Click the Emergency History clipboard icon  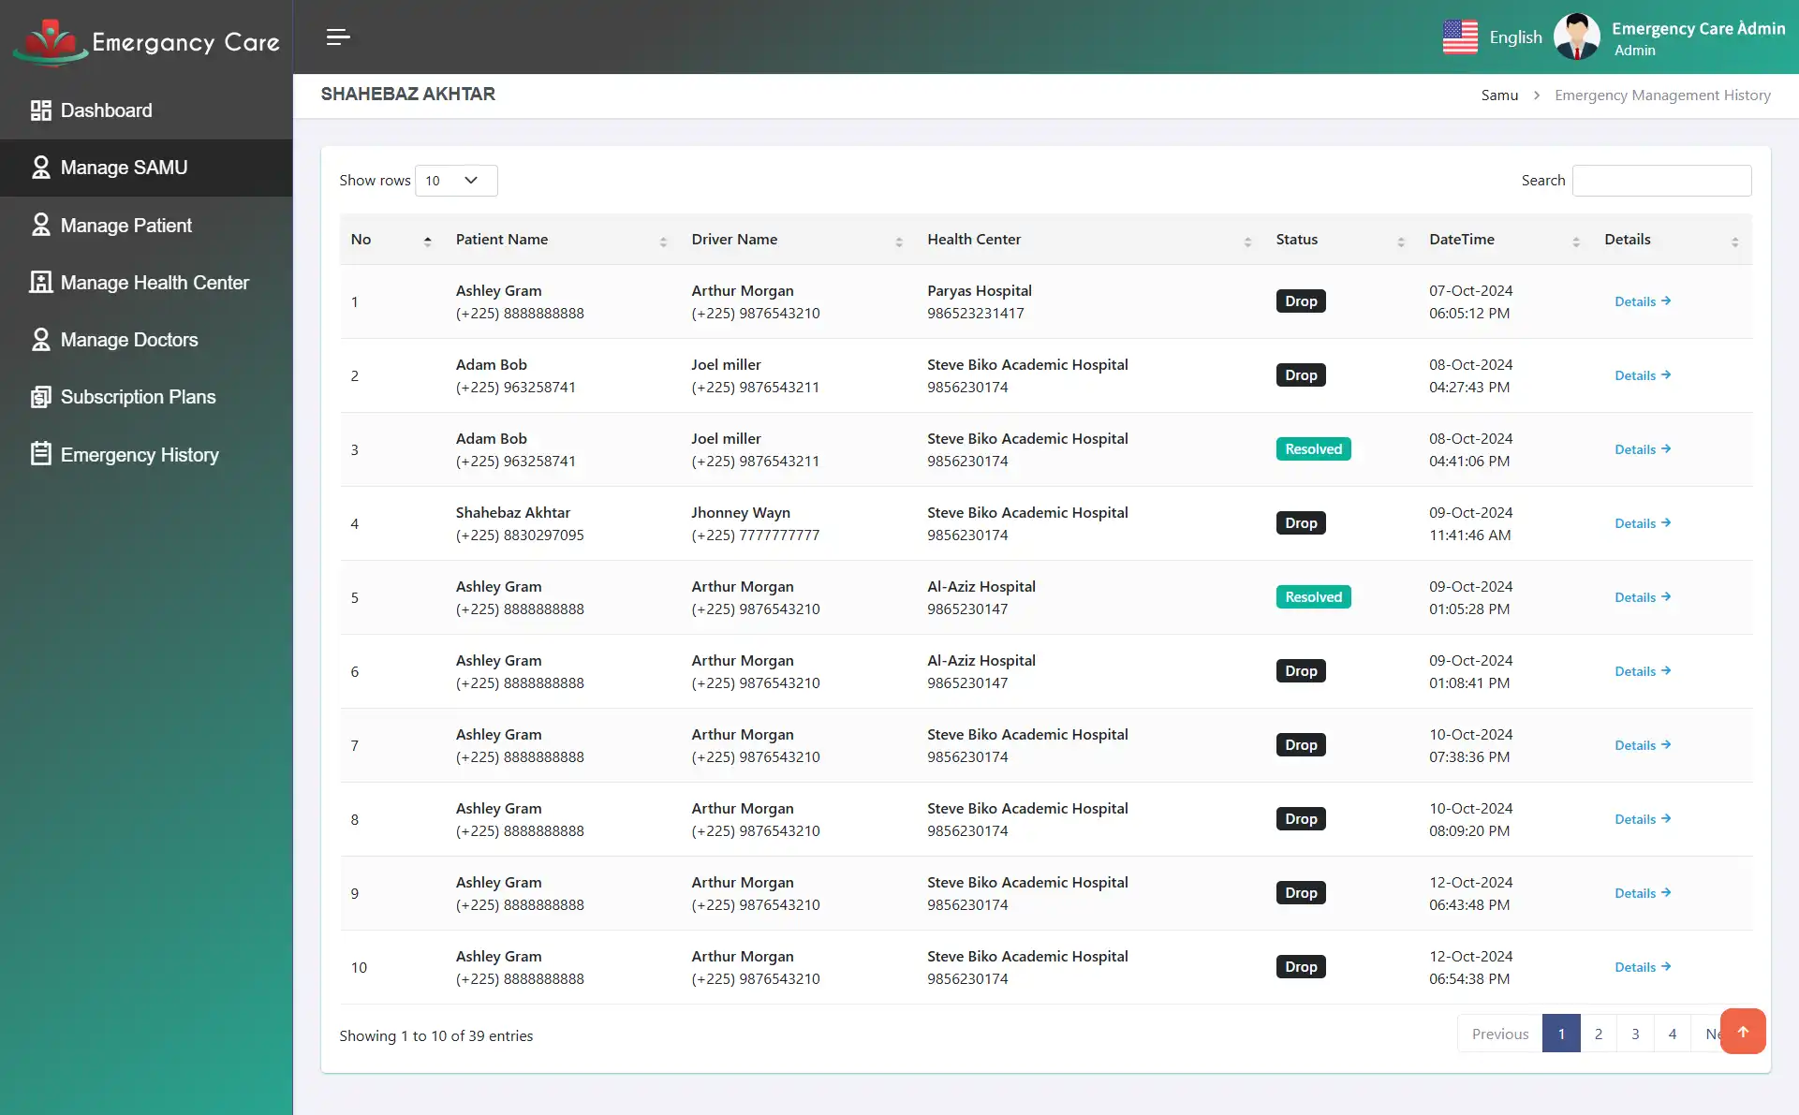(x=40, y=454)
